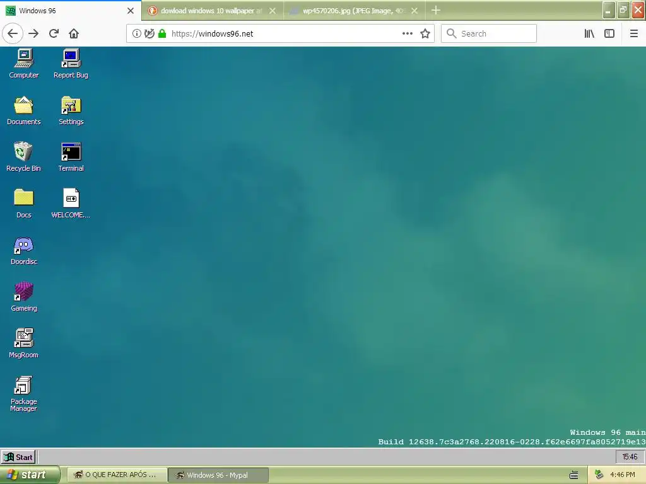The image size is (646, 484).
Task: Open the MsgRoom shortcut
Action: [24, 343]
